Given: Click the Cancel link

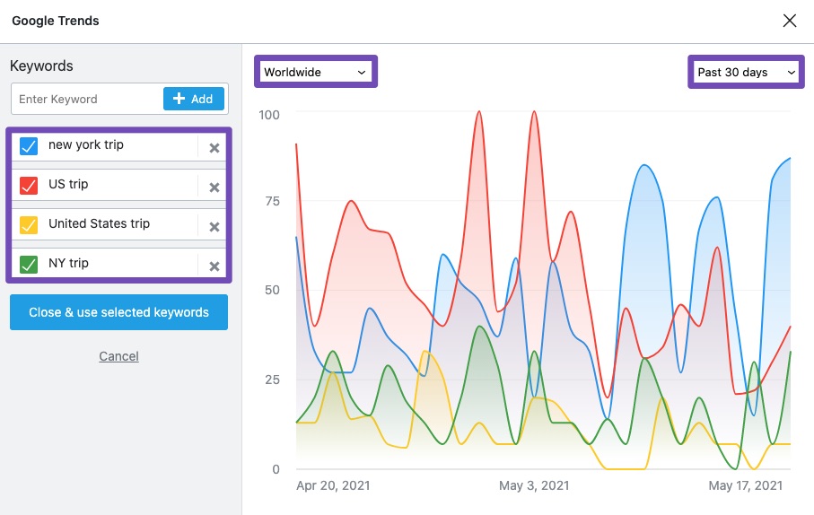Looking at the screenshot, I should coord(118,356).
